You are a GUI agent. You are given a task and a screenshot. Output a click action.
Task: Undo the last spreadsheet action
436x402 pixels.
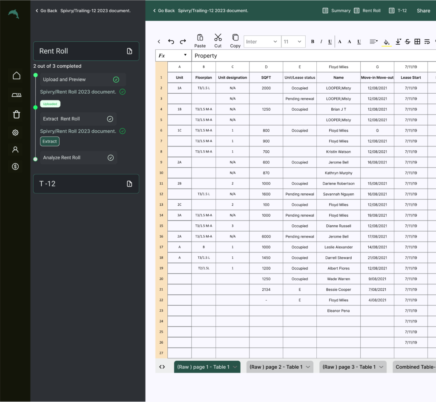pyautogui.click(x=171, y=42)
